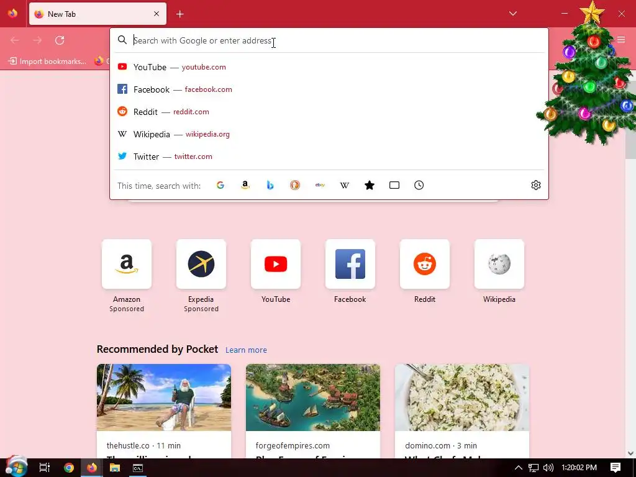This screenshot has width=636, height=477.
Task: Open search settings gear icon
Action: [x=536, y=185]
